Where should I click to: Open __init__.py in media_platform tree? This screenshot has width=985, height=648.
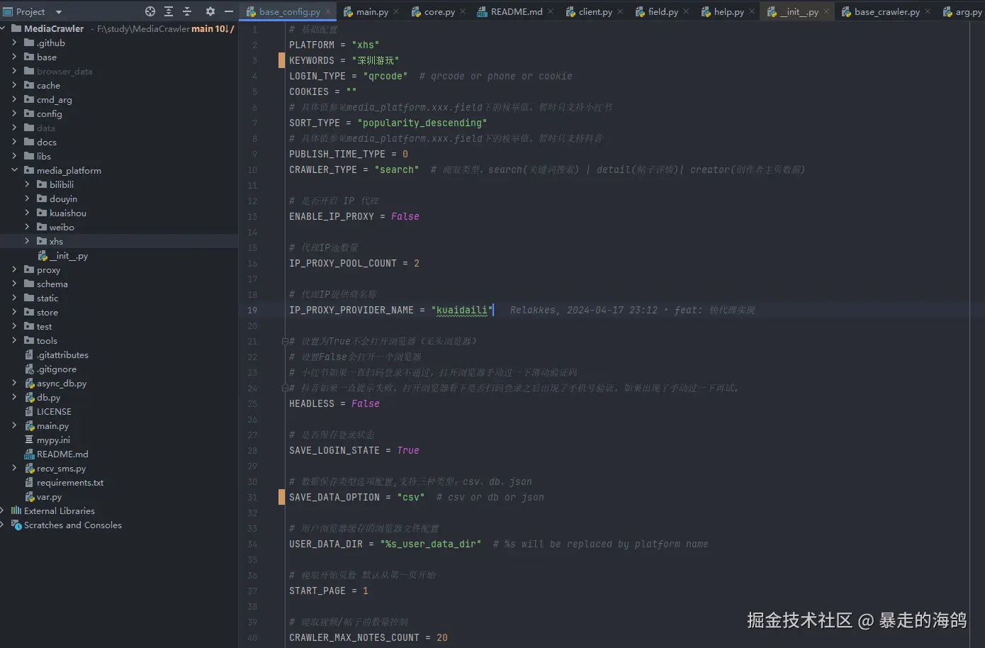tap(69, 255)
